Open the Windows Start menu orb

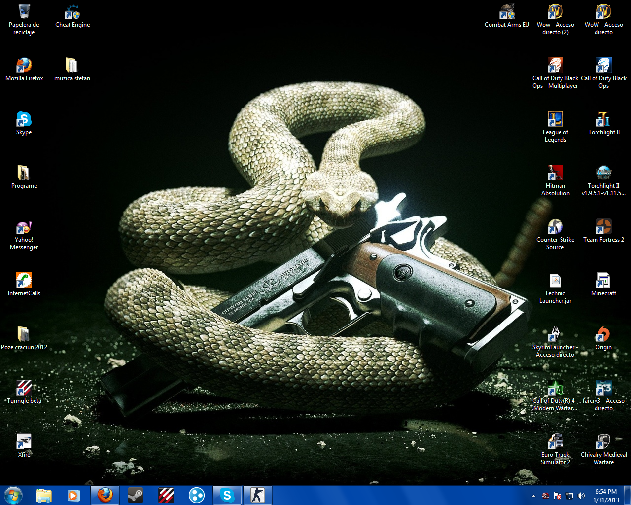point(13,495)
